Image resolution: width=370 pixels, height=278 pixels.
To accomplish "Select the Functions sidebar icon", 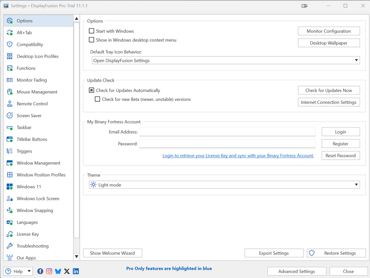I will (10, 68).
